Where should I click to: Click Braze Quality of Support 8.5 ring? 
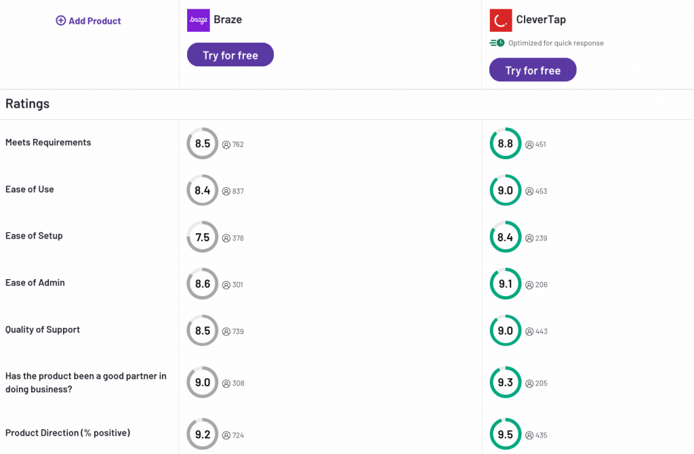(203, 331)
